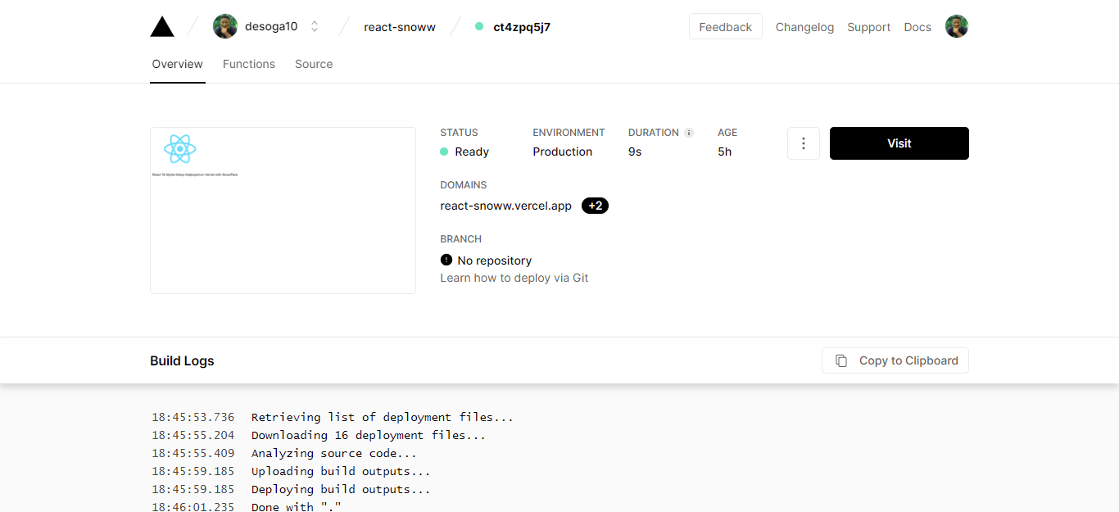Open the react-snoww.vercel.app domain link

pyautogui.click(x=506, y=206)
